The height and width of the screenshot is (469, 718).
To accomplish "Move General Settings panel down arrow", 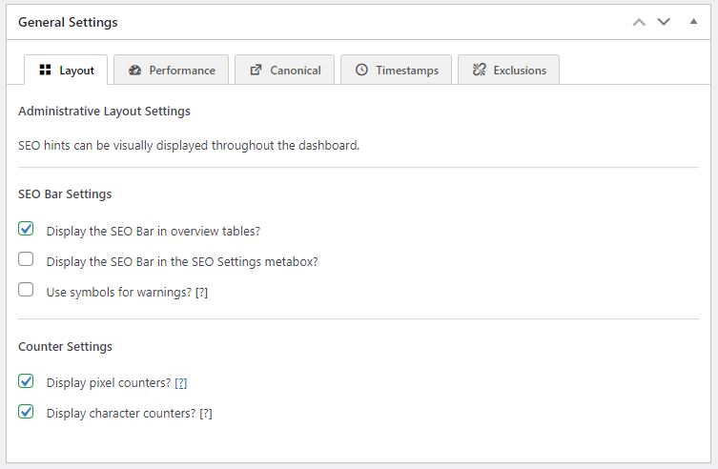I will tap(664, 22).
